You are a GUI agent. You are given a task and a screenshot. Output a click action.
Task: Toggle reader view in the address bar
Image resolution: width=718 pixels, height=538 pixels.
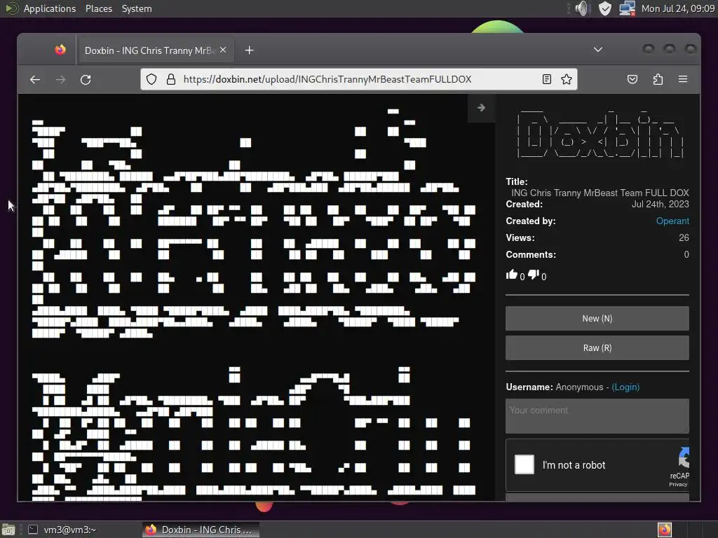546,79
